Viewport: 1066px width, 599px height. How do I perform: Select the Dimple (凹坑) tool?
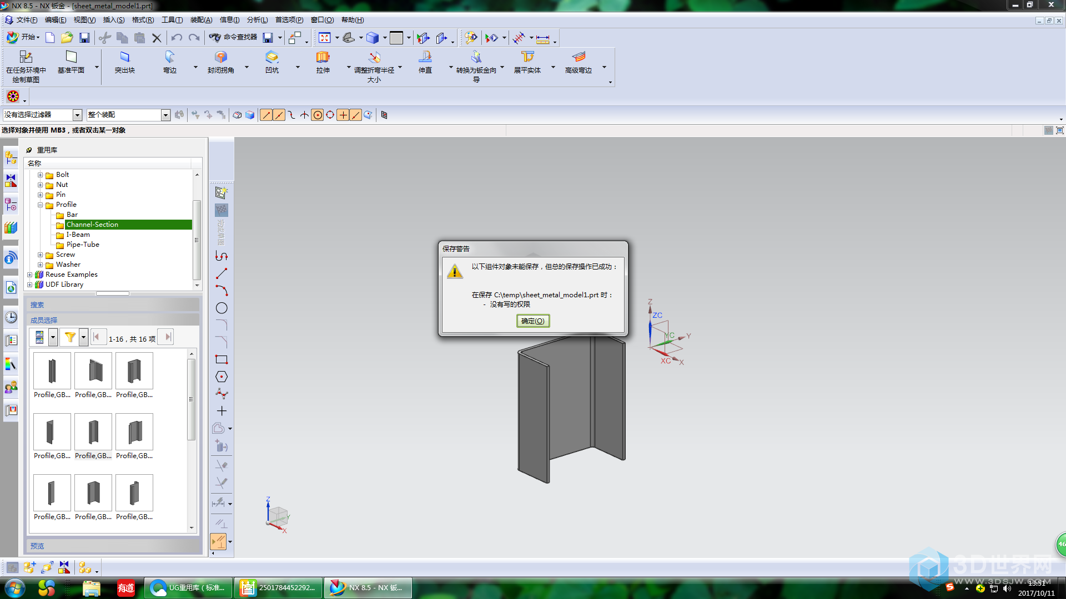pos(272,62)
